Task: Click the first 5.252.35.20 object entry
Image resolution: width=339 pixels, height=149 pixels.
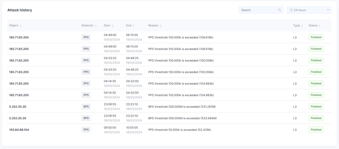Action: [18, 106]
